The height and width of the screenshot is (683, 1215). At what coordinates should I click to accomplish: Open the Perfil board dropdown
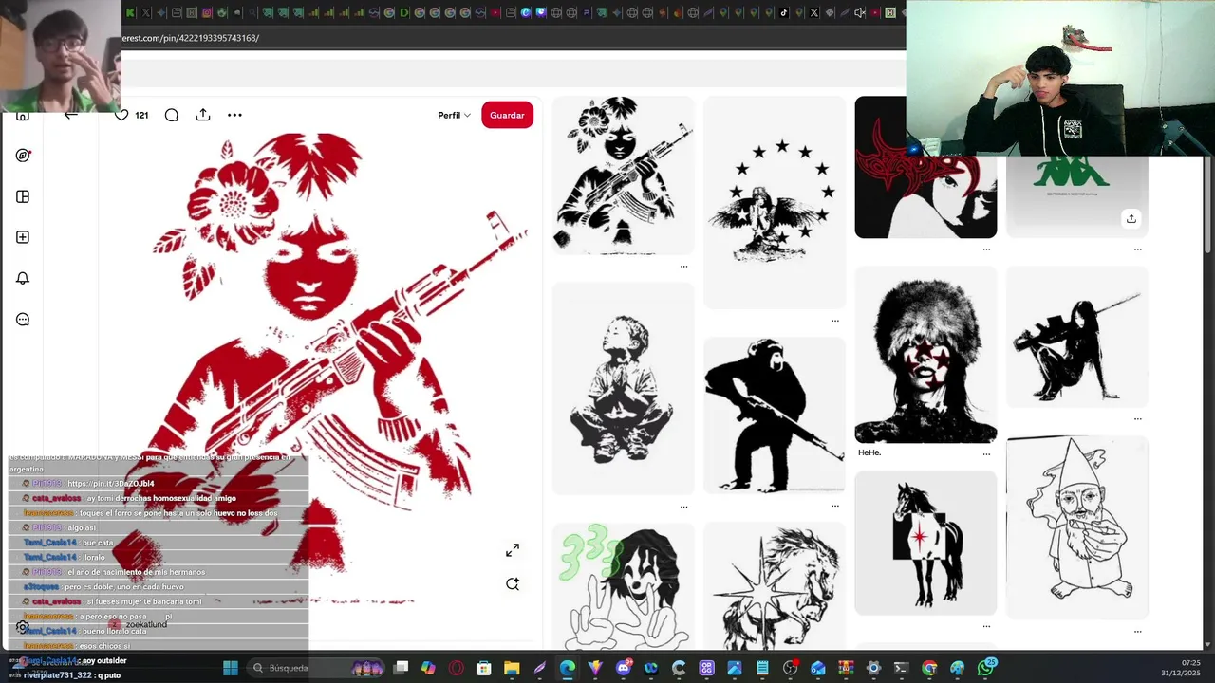tap(454, 115)
